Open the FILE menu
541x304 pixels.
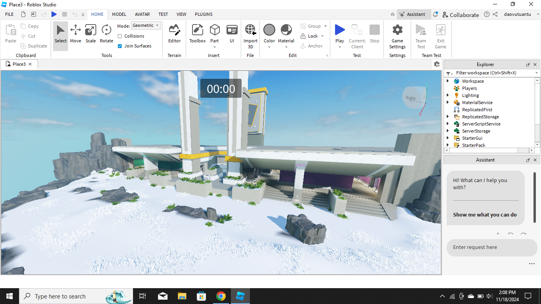(x=10, y=14)
